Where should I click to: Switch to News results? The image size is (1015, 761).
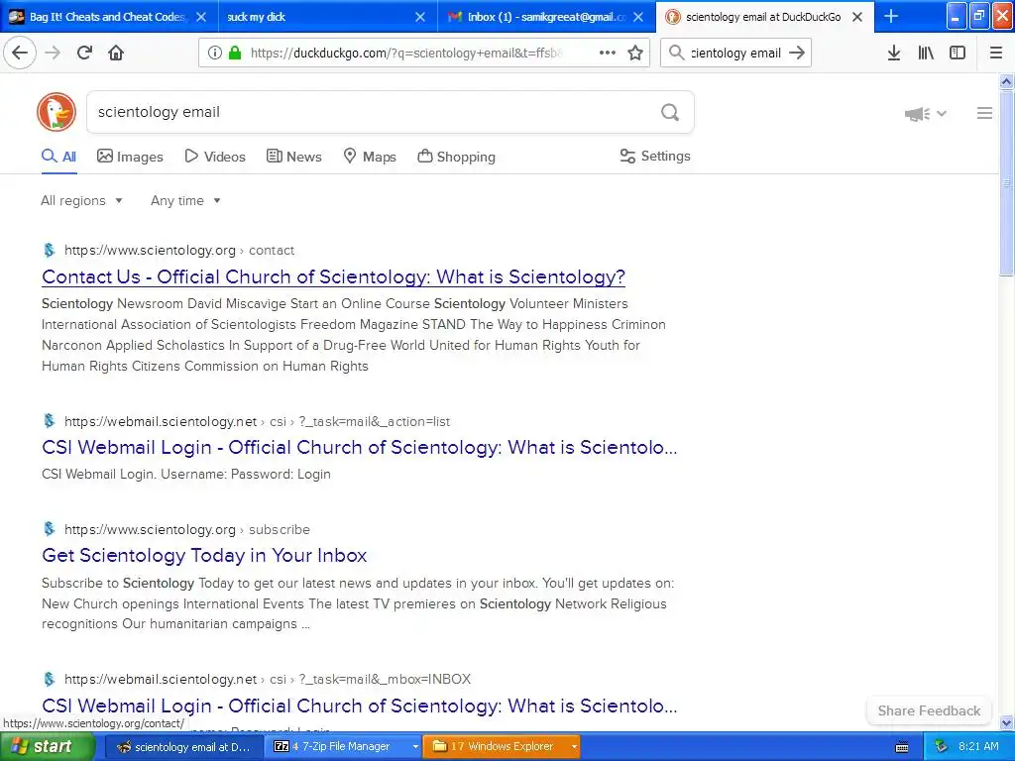(294, 157)
